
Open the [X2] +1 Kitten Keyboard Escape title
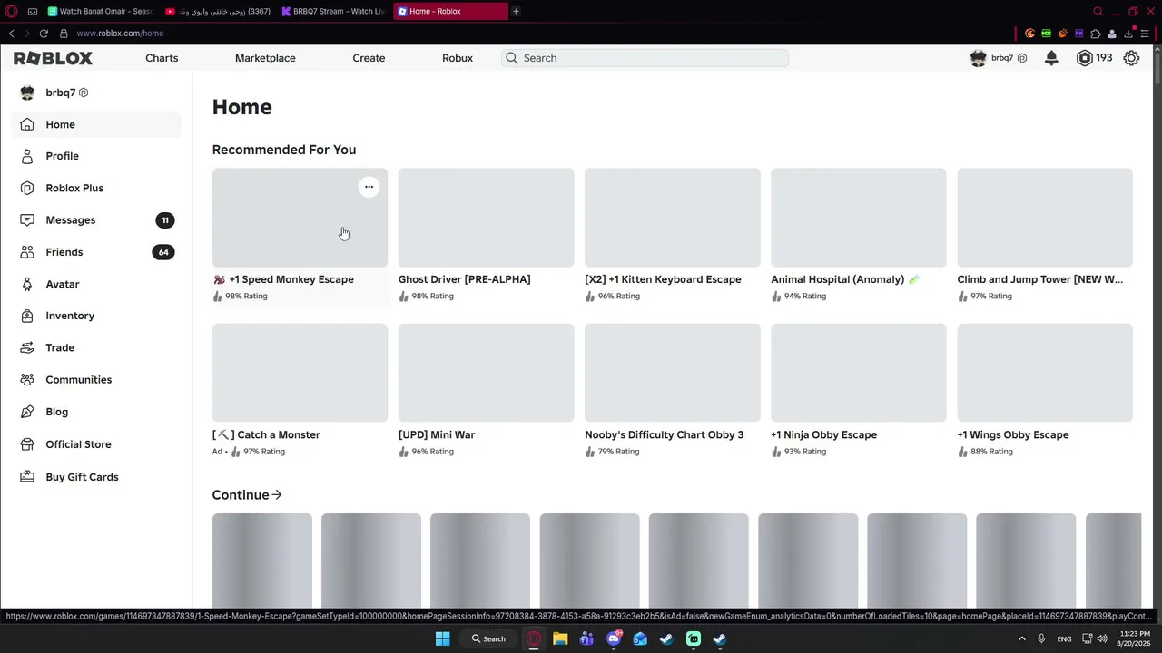(x=663, y=279)
